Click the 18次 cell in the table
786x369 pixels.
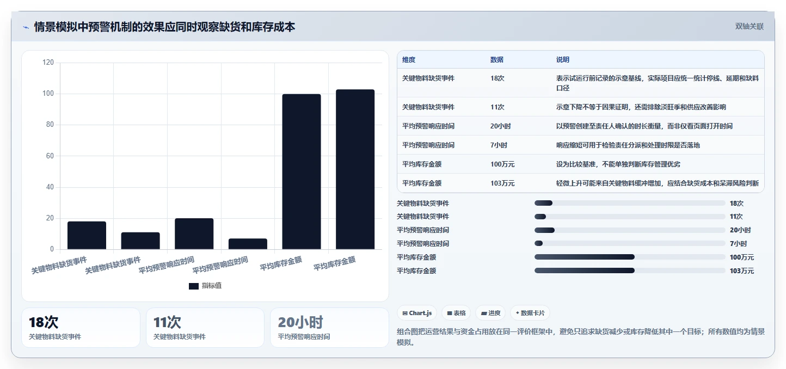tap(498, 78)
